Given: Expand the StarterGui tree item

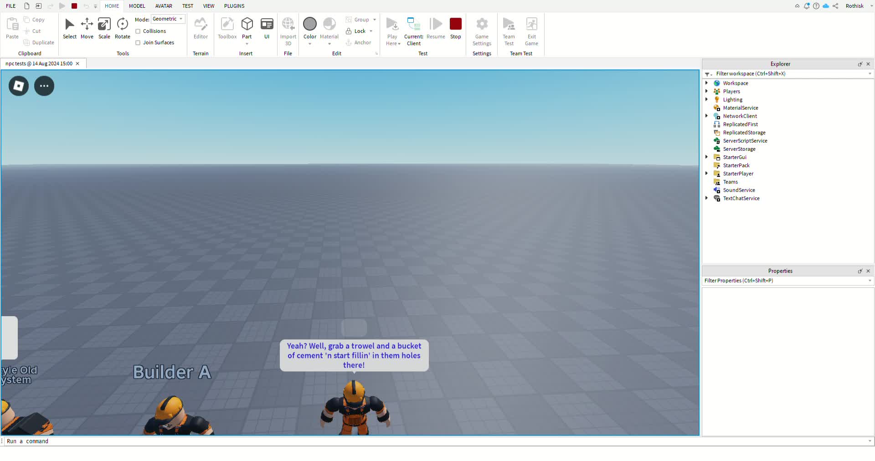Looking at the screenshot, I should [x=707, y=157].
